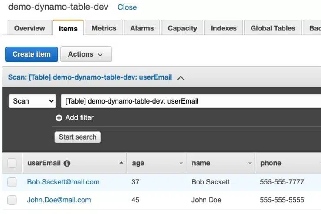Open the Scan type dropdown
Screen dimensions: 321x214
33,101
